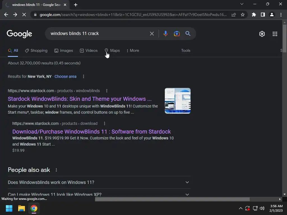This screenshot has height=215, width=287.
Task: Open Chrome profile avatar
Action: tap(272, 15)
